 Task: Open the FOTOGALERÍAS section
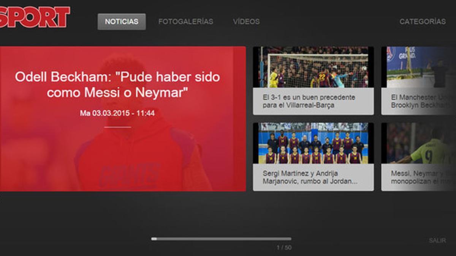click(187, 21)
